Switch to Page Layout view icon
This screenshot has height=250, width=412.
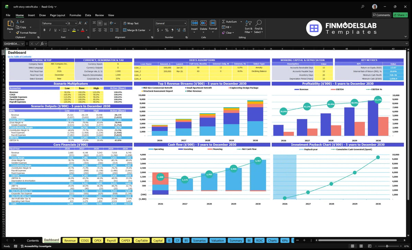click(x=361, y=246)
